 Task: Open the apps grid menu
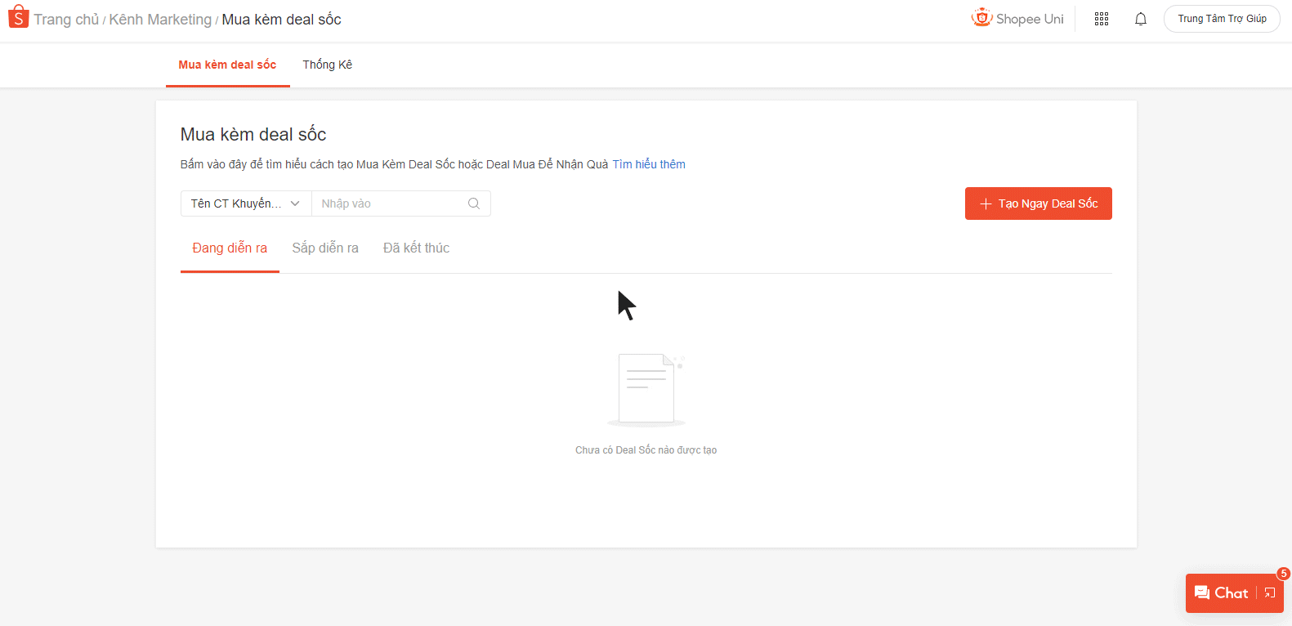1101,19
